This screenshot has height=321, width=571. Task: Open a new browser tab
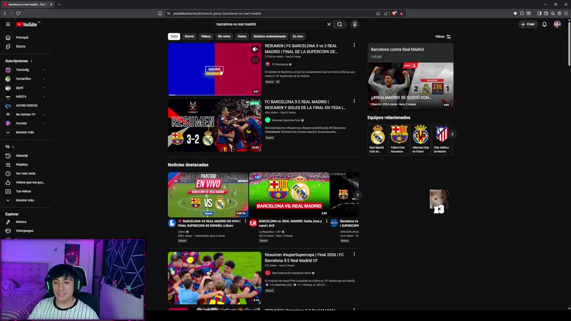[59, 4]
